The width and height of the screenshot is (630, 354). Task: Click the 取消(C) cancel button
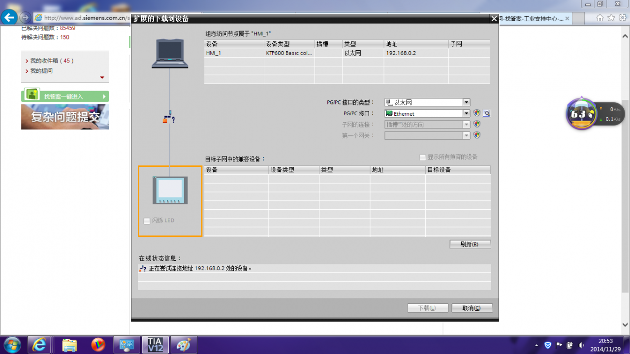tap(472, 308)
